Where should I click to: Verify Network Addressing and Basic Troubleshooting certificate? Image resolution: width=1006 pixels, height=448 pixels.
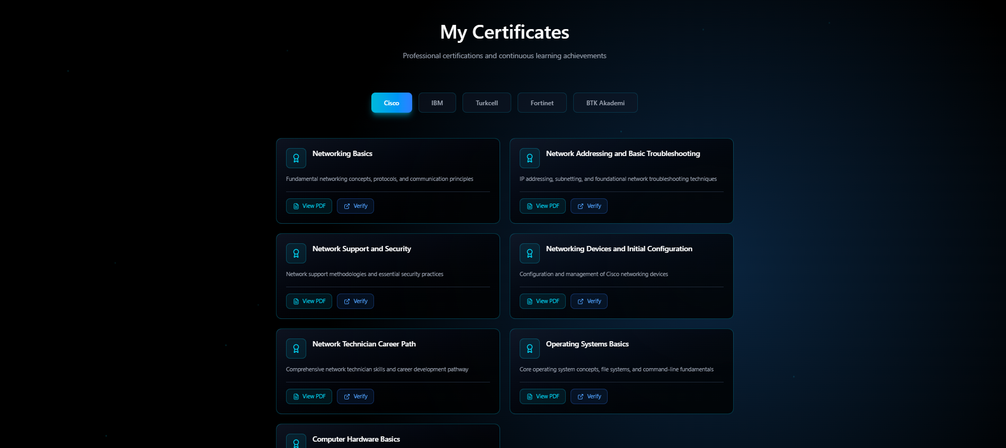click(x=589, y=206)
